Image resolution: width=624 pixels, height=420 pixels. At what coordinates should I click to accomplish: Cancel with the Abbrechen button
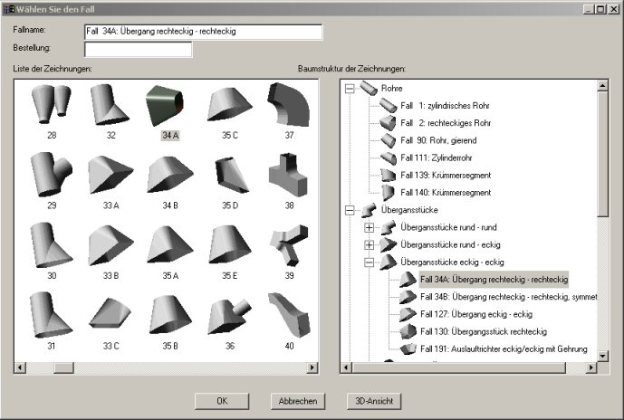click(298, 401)
